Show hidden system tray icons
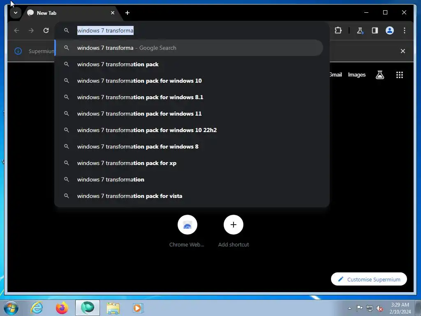This screenshot has width=421, height=316. [x=349, y=308]
